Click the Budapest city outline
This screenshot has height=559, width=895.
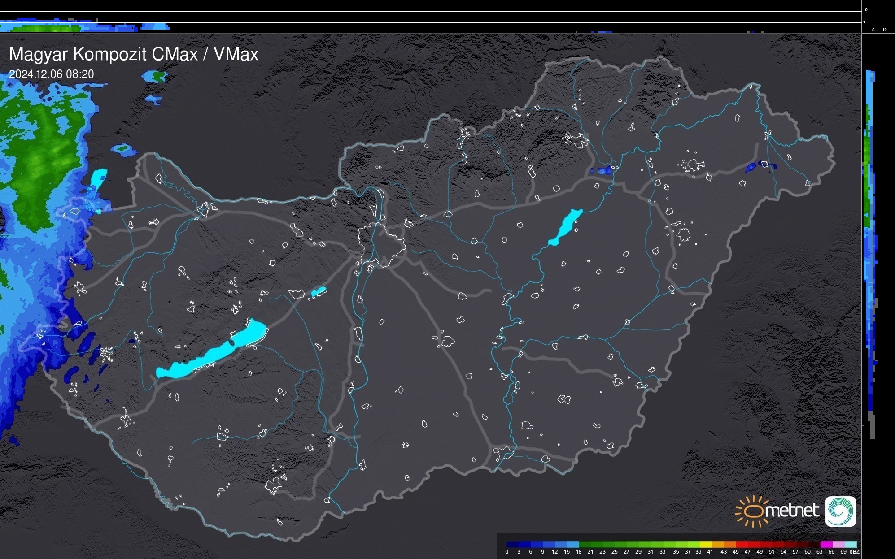point(381,244)
